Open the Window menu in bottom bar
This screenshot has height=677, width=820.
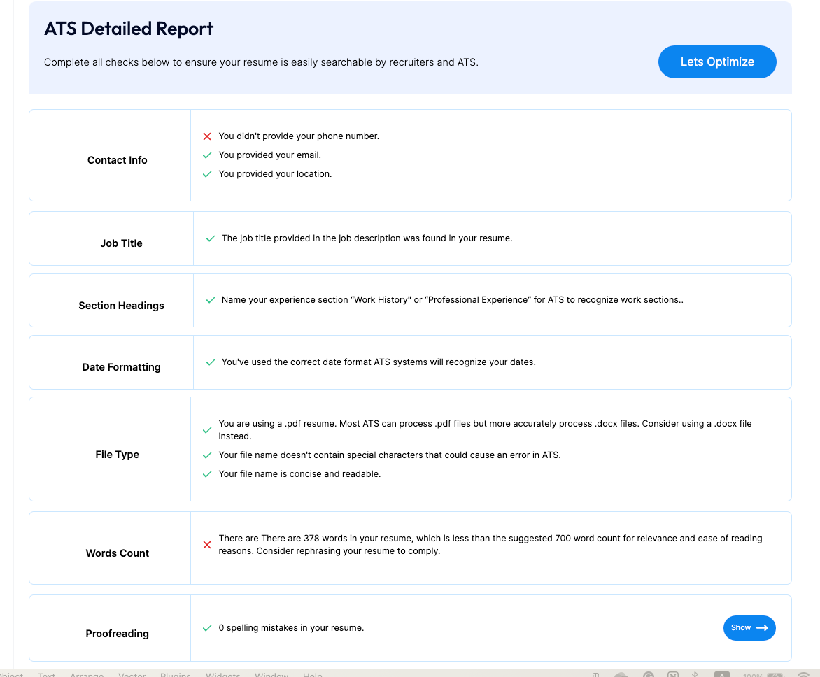[271, 674]
